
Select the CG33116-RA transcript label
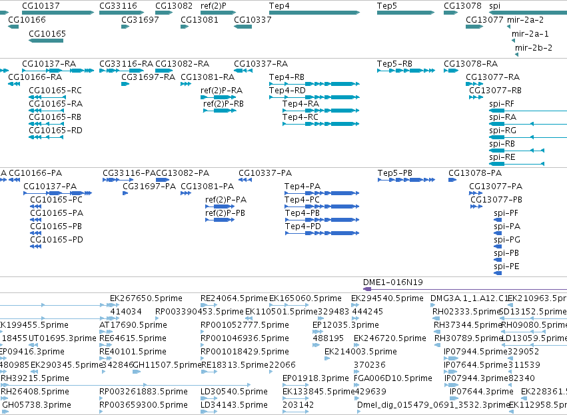click(126, 64)
